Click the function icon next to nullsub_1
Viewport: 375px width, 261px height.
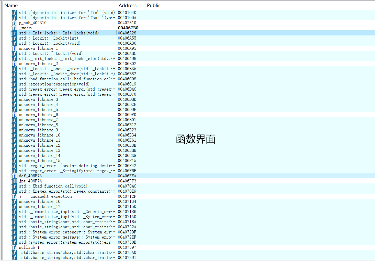pos(14,247)
